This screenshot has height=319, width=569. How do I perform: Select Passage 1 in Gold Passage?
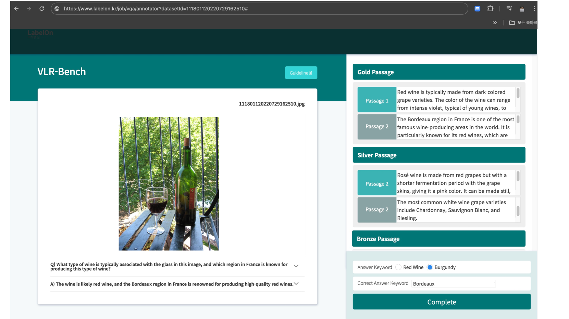[x=377, y=100]
